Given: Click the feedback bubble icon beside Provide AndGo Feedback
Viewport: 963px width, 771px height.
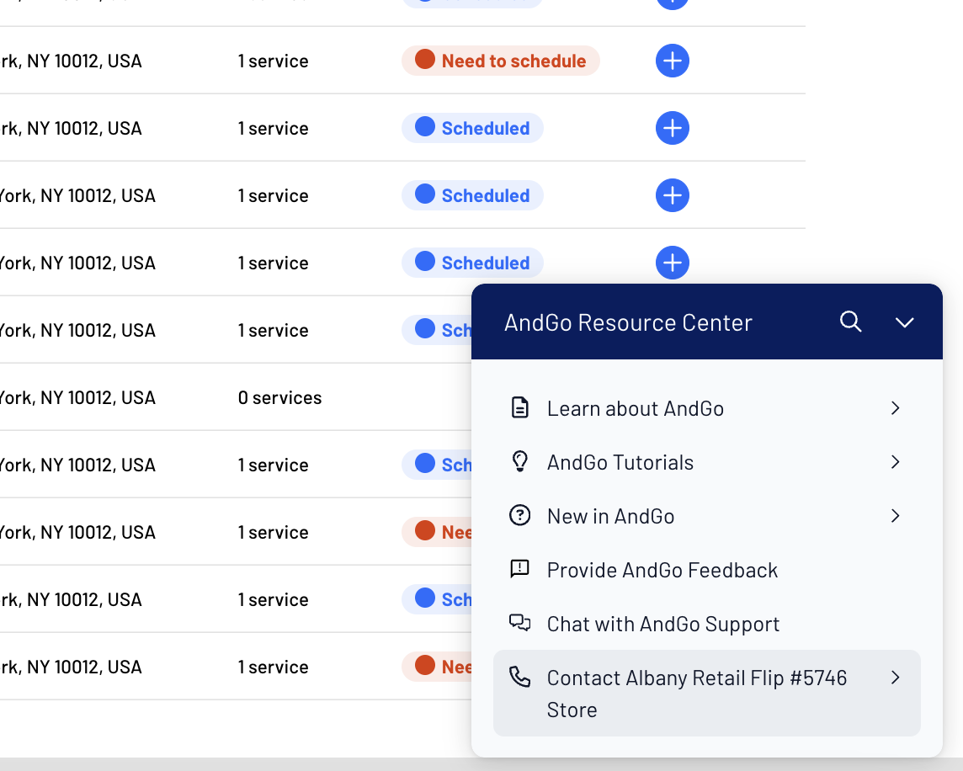Looking at the screenshot, I should coord(519,569).
